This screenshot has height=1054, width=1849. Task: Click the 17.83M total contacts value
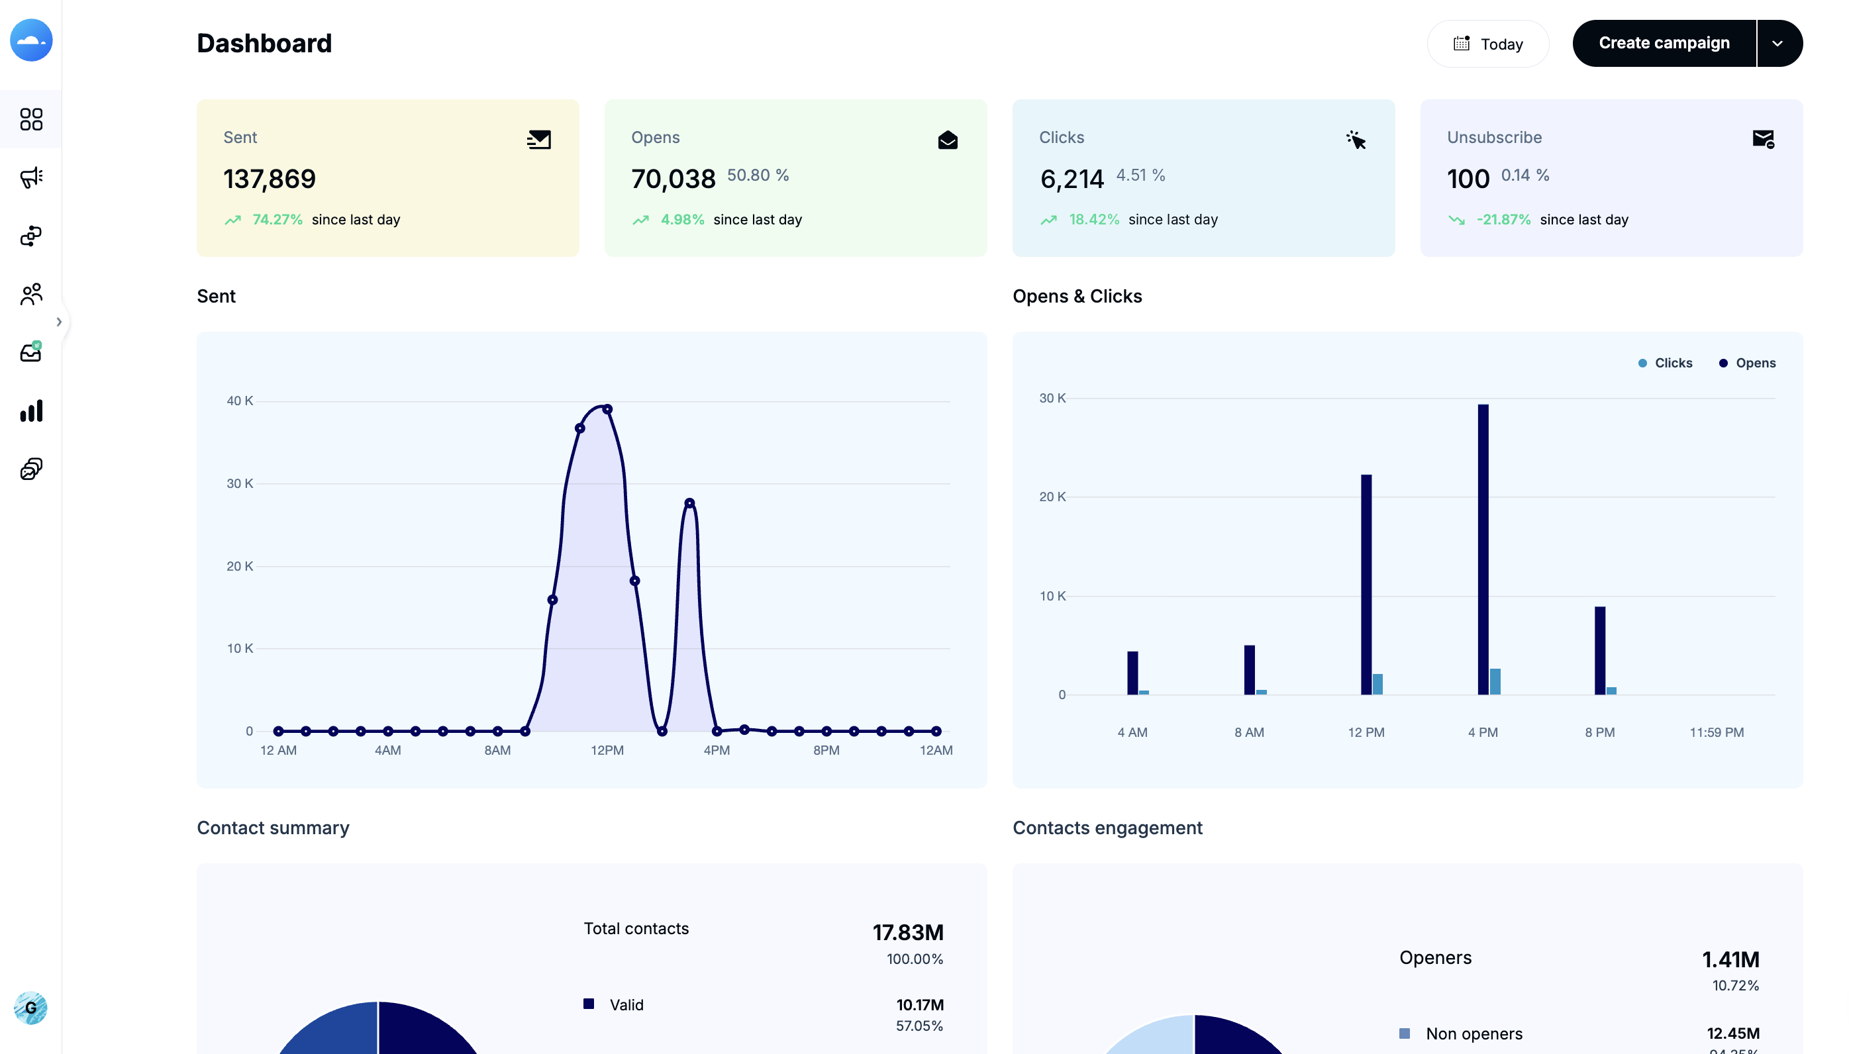point(908,932)
